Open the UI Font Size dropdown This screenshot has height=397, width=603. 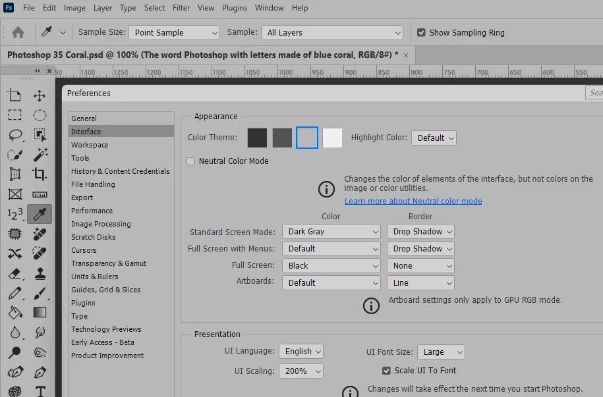click(441, 352)
